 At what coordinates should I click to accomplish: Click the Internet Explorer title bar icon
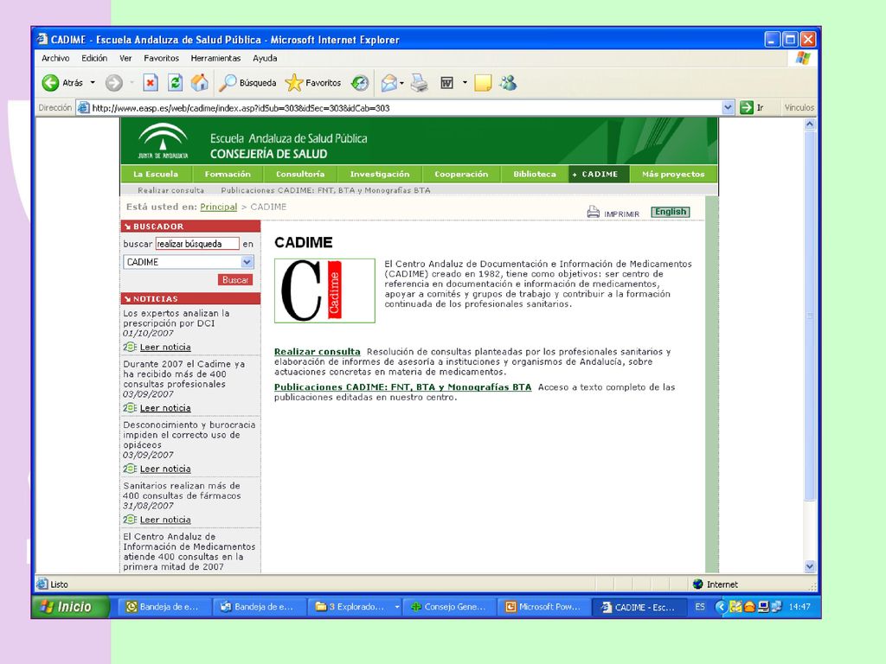pyautogui.click(x=42, y=40)
